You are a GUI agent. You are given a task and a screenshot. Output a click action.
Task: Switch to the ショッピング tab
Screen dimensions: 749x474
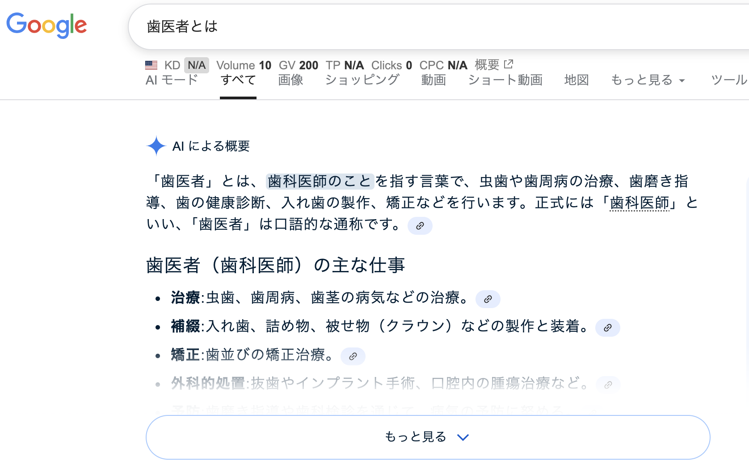point(362,80)
